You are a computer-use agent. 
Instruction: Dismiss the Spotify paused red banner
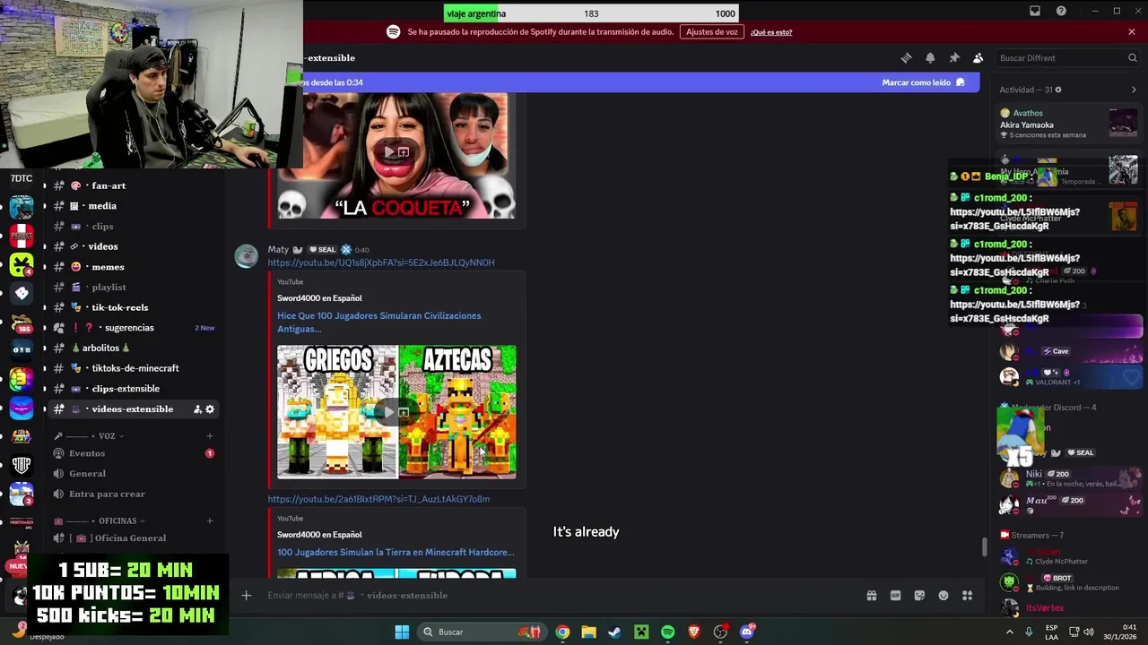[x=1132, y=32]
